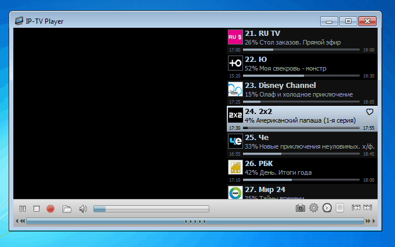Select channel 24. 2x2

point(302,119)
